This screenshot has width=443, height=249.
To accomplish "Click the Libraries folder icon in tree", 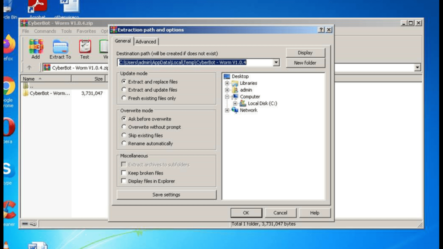I will [x=235, y=83].
